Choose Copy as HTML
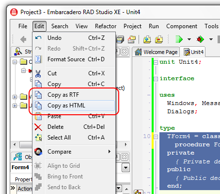220x194 pixels. point(74,106)
